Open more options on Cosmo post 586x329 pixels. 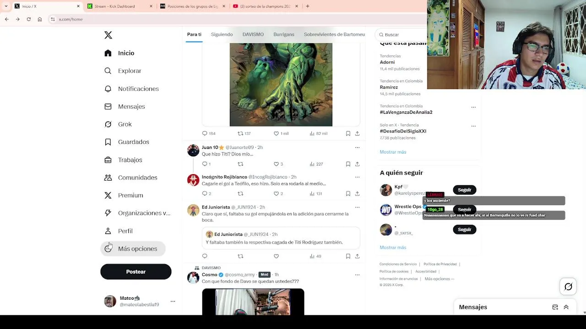357,275
